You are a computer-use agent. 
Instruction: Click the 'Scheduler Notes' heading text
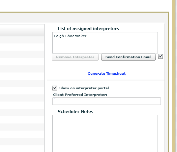pos(75,112)
